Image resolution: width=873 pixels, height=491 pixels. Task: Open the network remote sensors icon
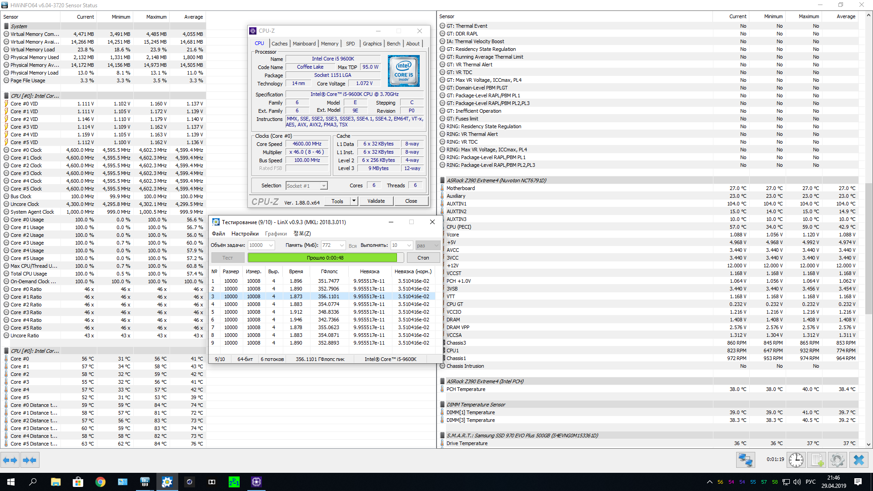[746, 460]
